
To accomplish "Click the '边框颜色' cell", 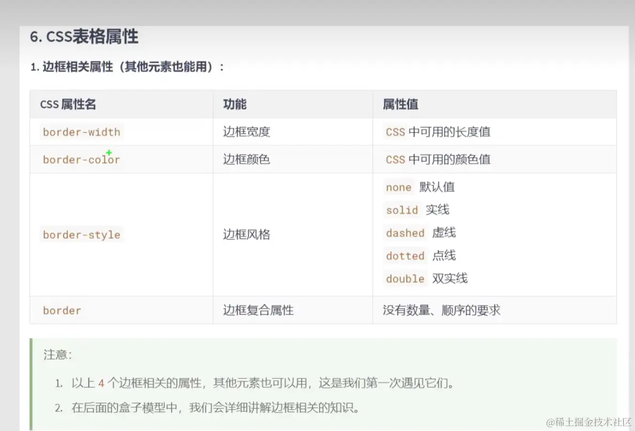I will 246,160.
